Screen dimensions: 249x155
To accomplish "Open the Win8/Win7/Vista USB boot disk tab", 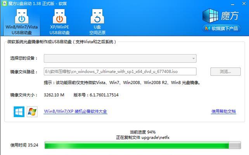I will pyautogui.click(x=22, y=22).
